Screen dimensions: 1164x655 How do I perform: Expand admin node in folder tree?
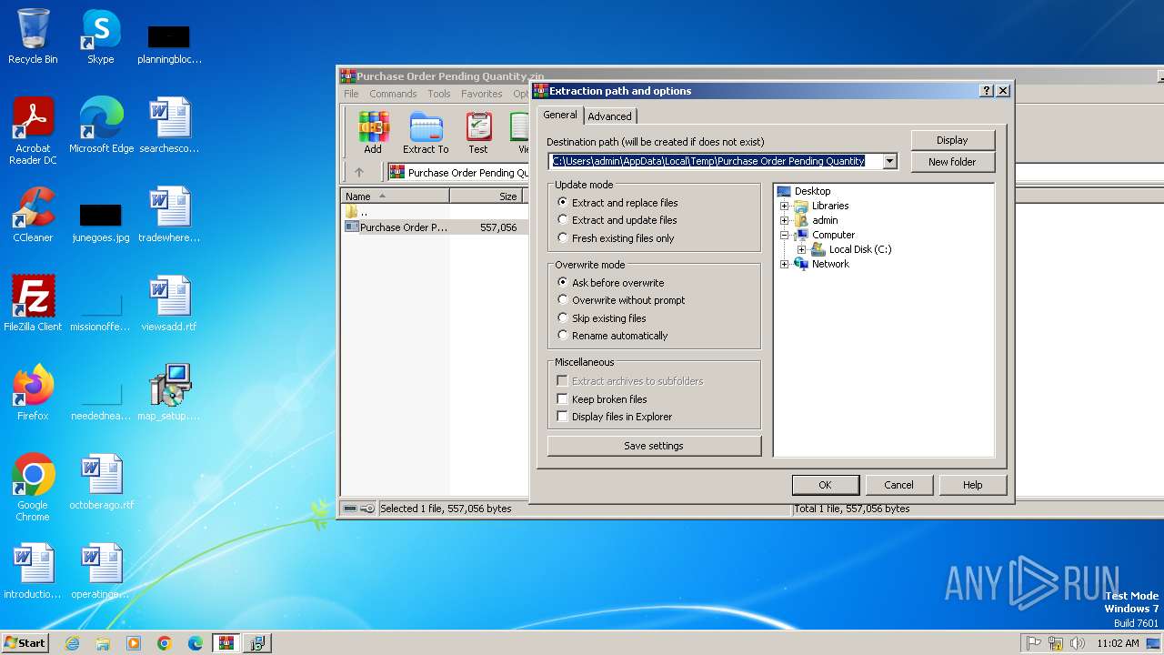[785, 220]
